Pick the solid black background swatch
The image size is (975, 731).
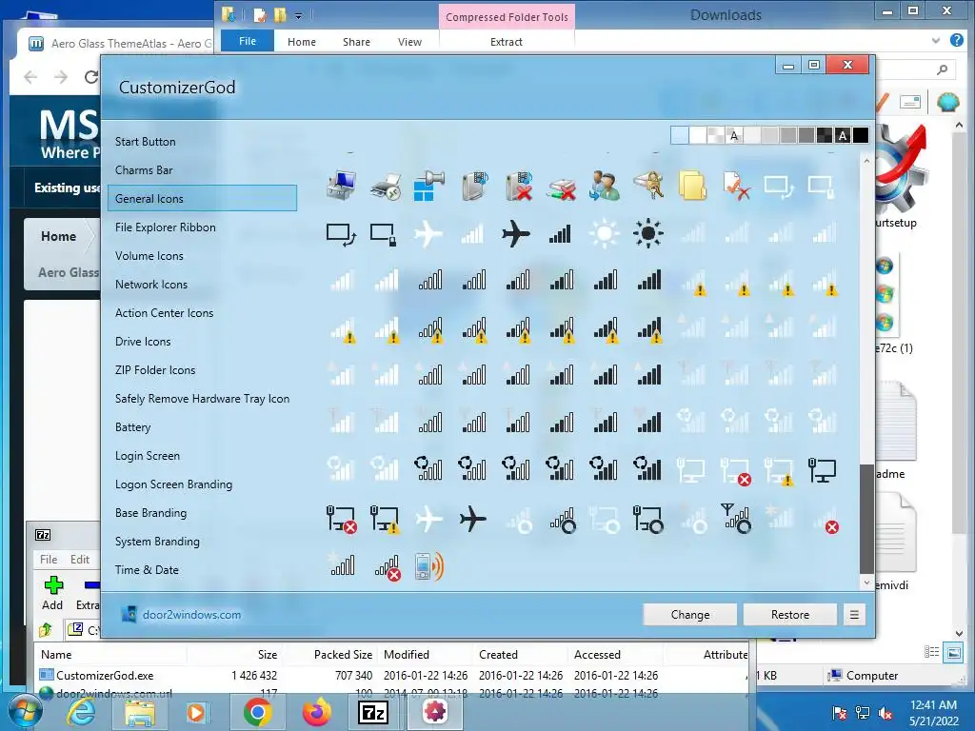[x=861, y=135]
